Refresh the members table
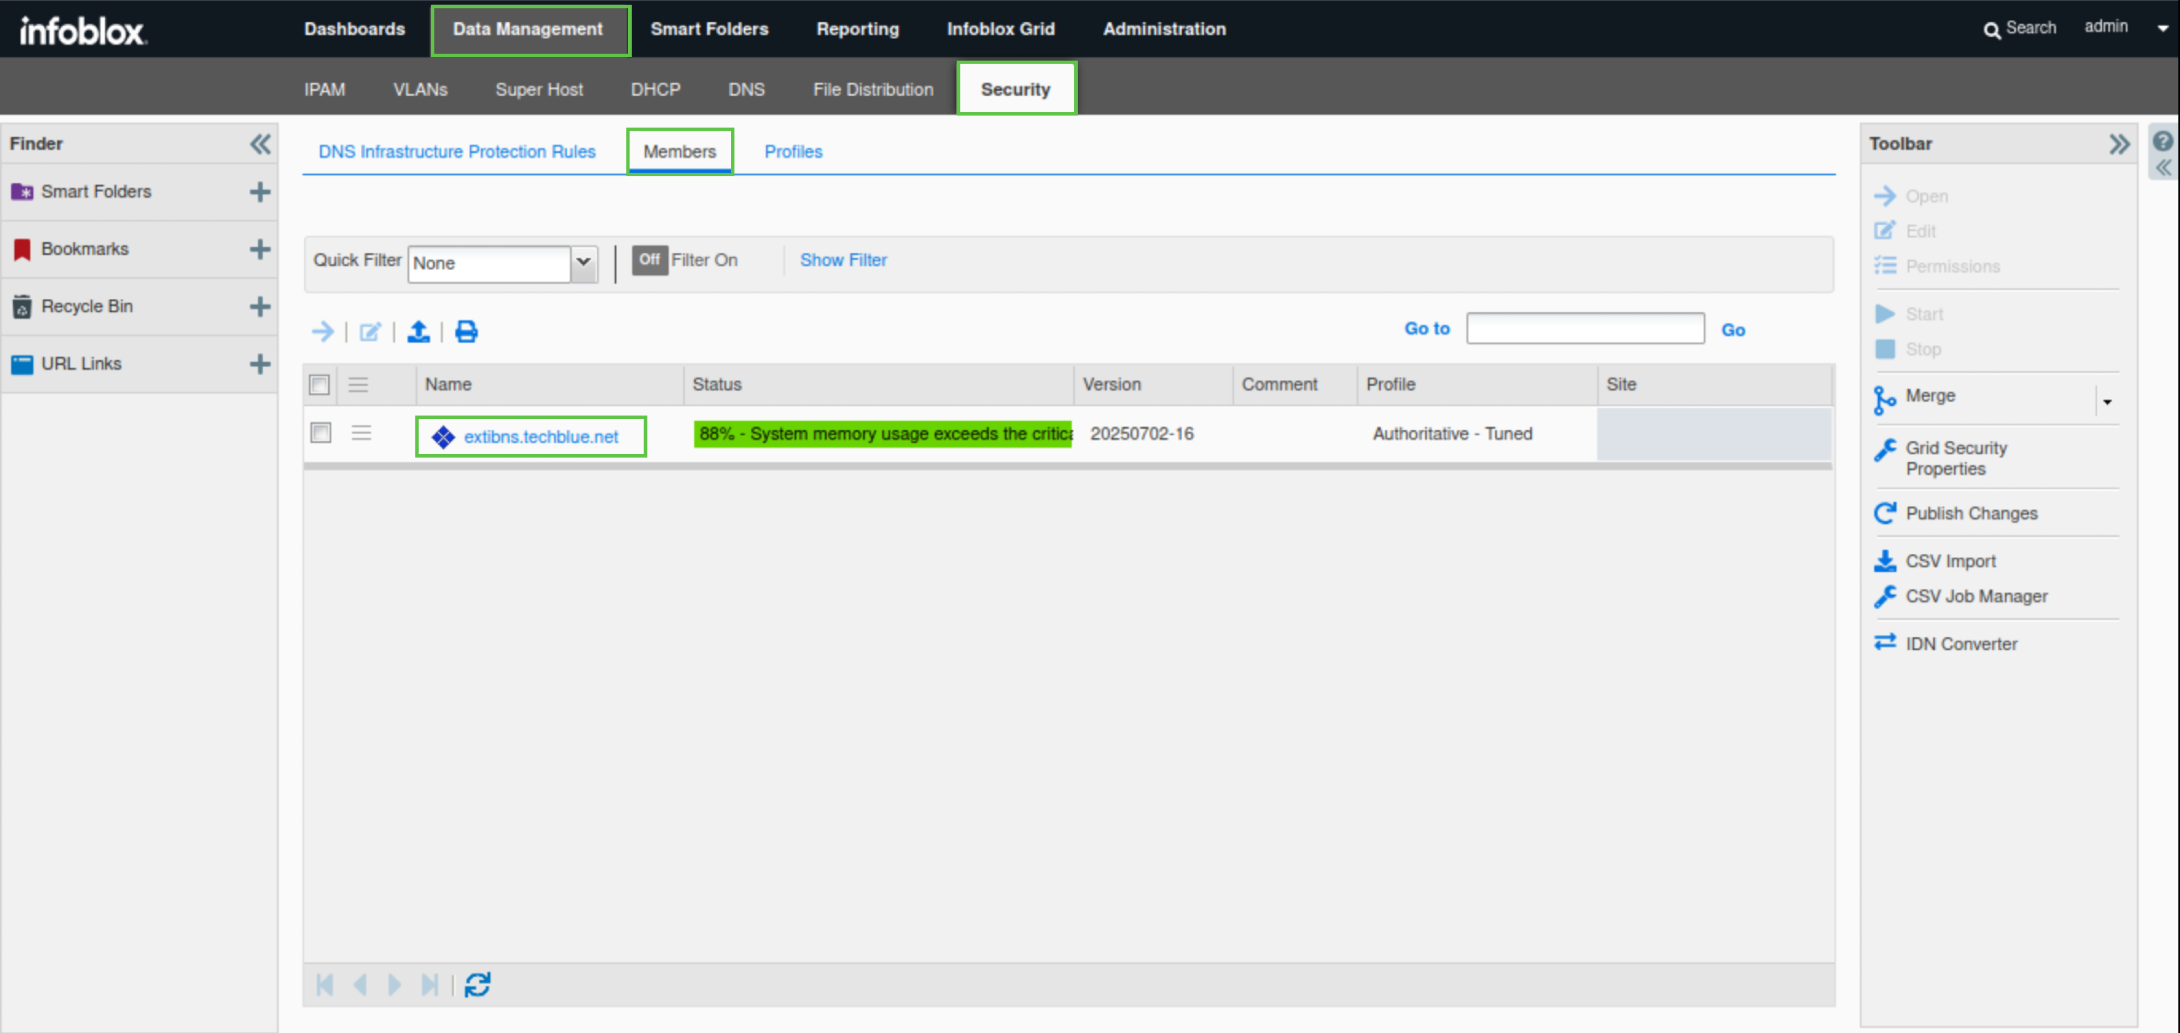 (x=478, y=984)
